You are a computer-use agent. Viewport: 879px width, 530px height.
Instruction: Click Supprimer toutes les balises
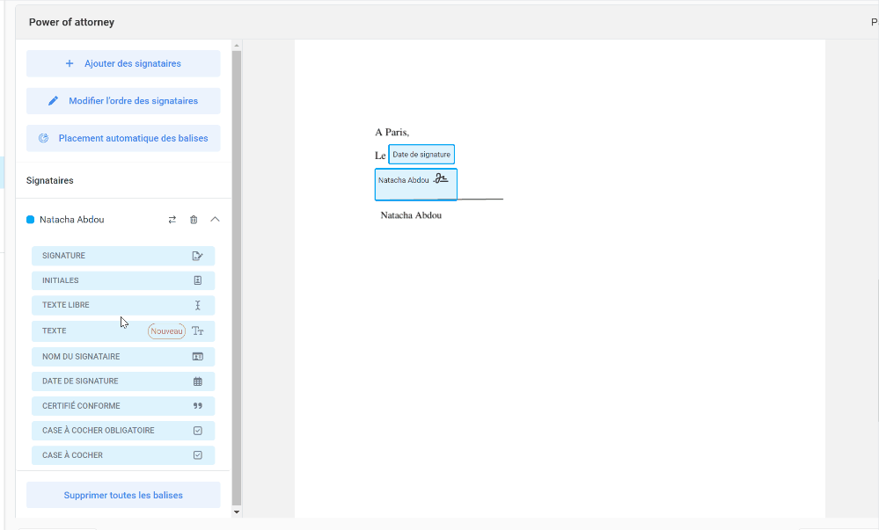(123, 495)
